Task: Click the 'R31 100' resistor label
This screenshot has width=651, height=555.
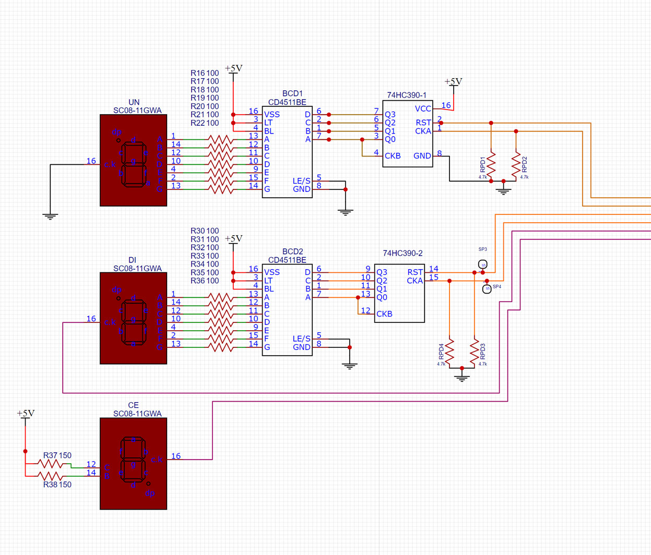Action: pos(205,239)
